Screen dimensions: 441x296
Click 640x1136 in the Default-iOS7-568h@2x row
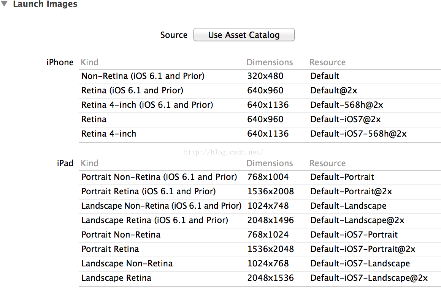(268, 134)
